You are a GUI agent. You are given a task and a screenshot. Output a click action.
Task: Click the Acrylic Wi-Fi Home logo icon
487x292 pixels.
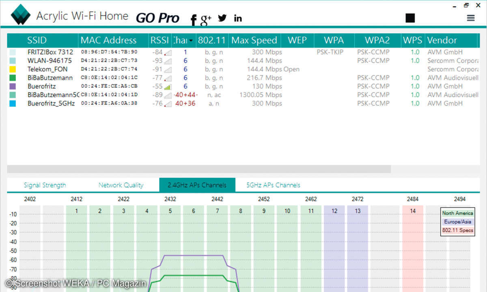tap(20, 15)
